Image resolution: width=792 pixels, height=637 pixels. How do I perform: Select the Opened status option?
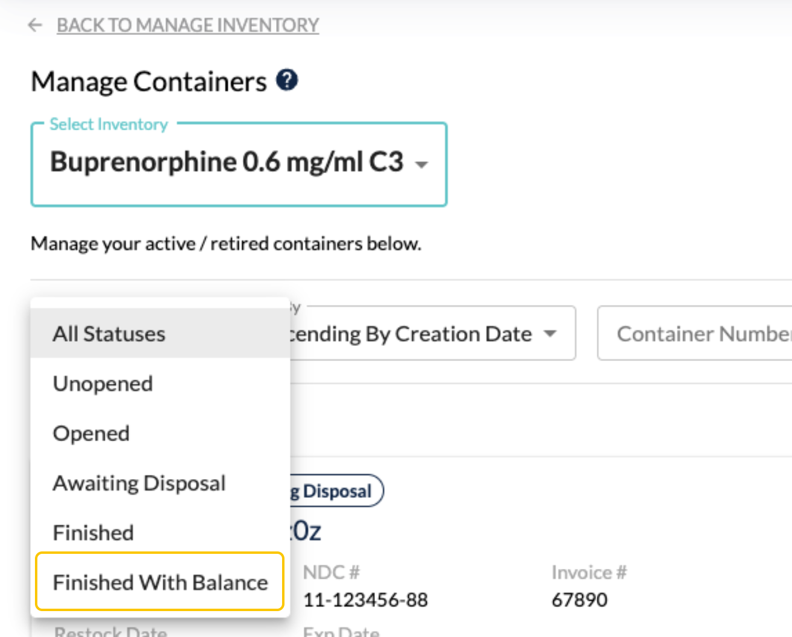point(92,434)
